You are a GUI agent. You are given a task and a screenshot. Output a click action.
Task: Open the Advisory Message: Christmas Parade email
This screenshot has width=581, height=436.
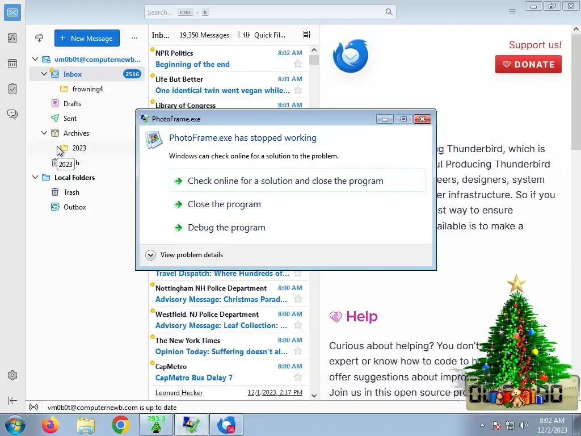point(229,294)
